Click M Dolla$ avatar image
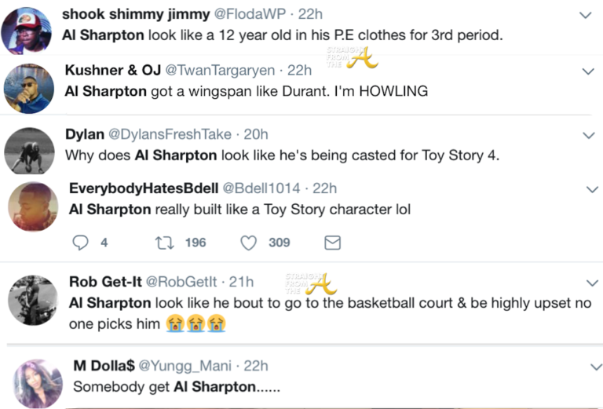 37,382
